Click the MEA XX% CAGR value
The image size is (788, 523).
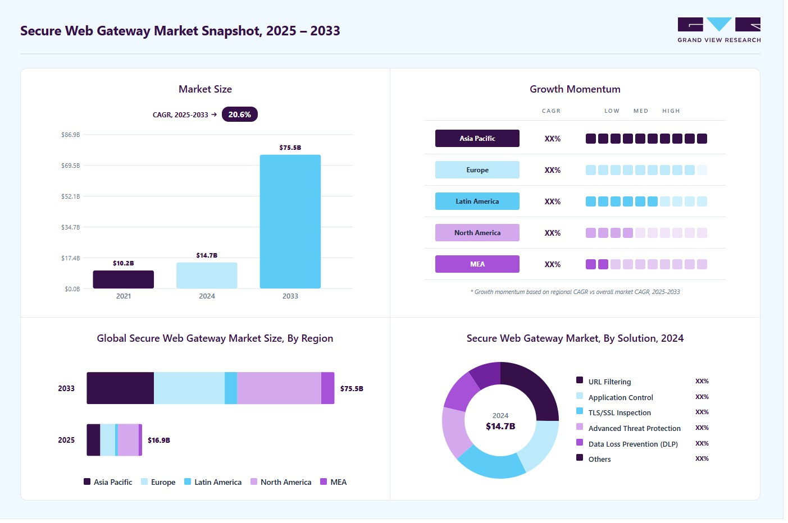(553, 264)
